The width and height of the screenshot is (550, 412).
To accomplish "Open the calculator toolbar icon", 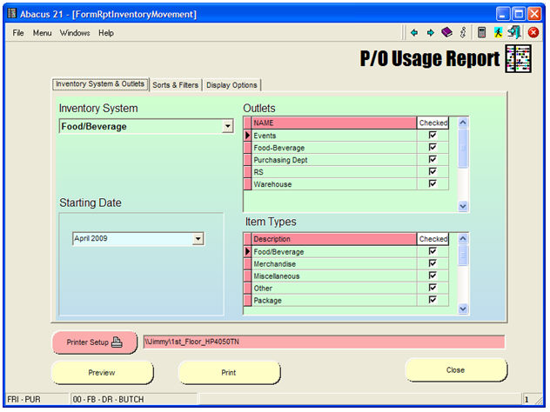I will [x=481, y=33].
